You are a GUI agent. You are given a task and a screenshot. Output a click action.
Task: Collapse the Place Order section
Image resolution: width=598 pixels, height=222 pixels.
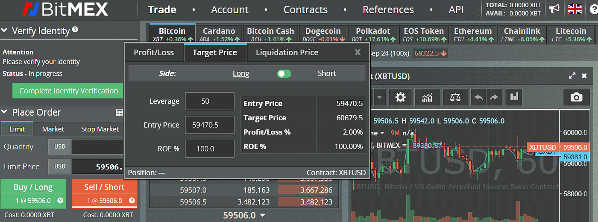coord(5,112)
